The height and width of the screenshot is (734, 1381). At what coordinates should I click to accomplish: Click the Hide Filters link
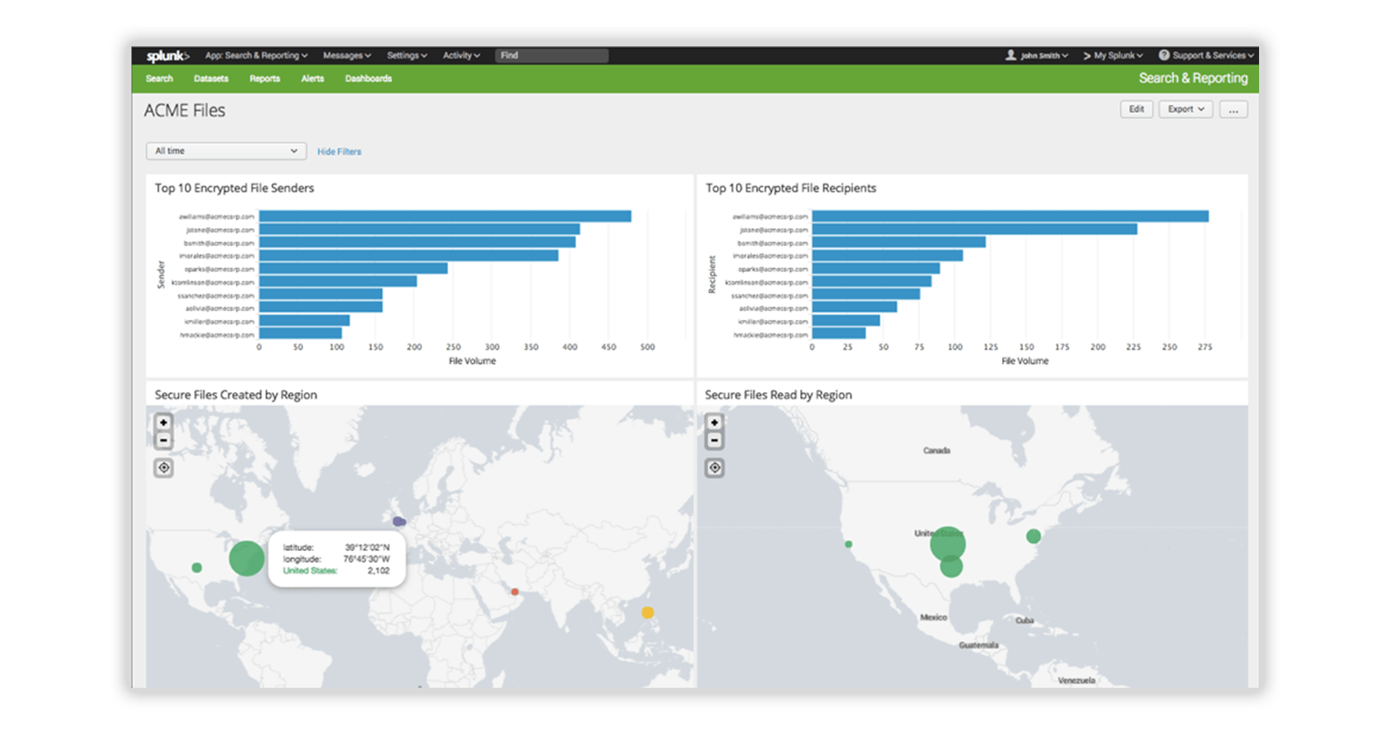339,151
